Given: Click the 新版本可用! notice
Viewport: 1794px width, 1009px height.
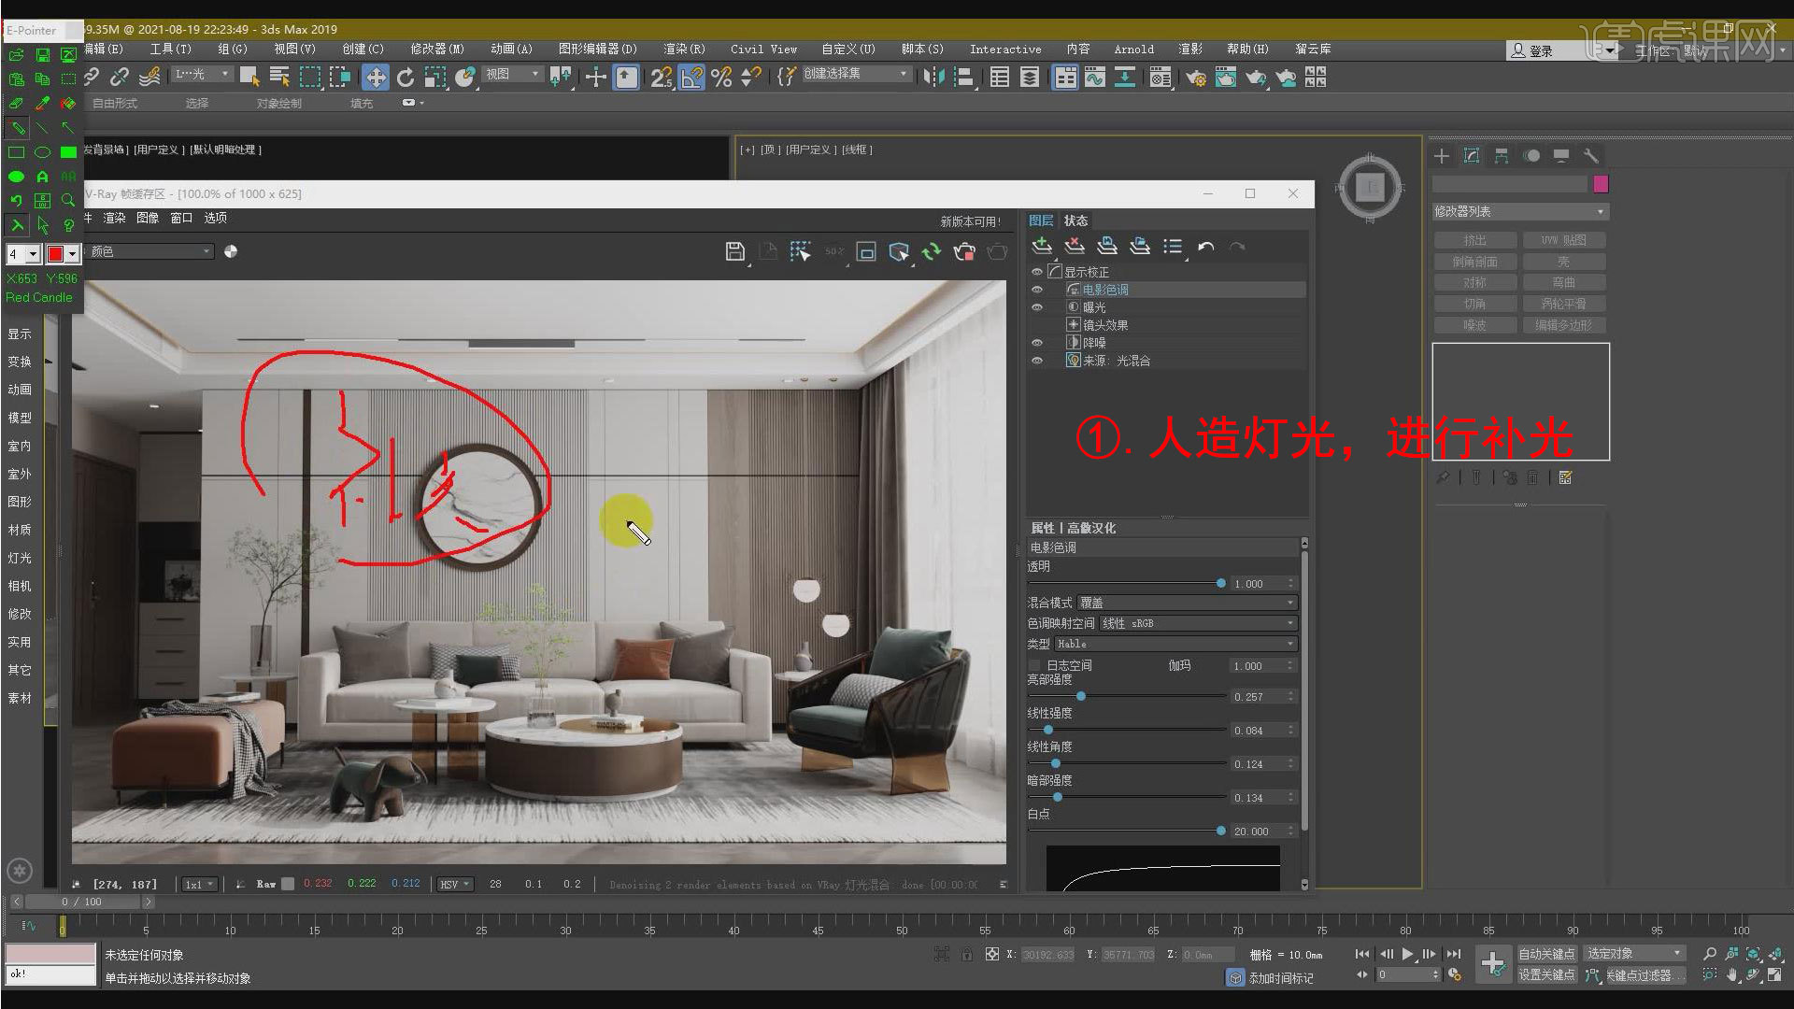Looking at the screenshot, I should coord(970,221).
